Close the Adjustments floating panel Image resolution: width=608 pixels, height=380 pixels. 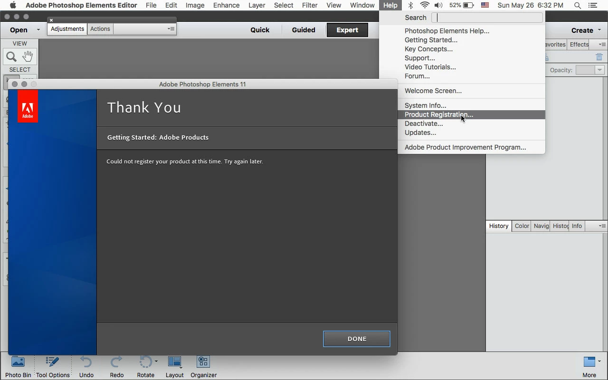click(x=51, y=20)
